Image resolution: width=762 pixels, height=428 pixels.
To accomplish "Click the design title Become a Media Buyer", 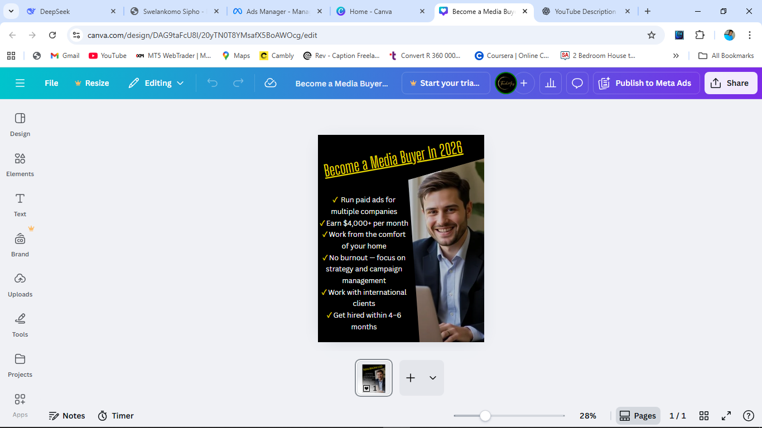I will [341, 83].
